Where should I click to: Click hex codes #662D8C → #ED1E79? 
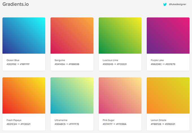point(163,64)
